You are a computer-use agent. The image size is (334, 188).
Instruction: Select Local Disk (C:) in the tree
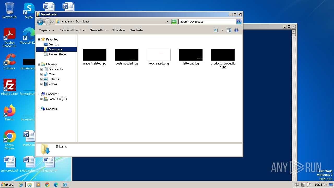click(x=58, y=99)
